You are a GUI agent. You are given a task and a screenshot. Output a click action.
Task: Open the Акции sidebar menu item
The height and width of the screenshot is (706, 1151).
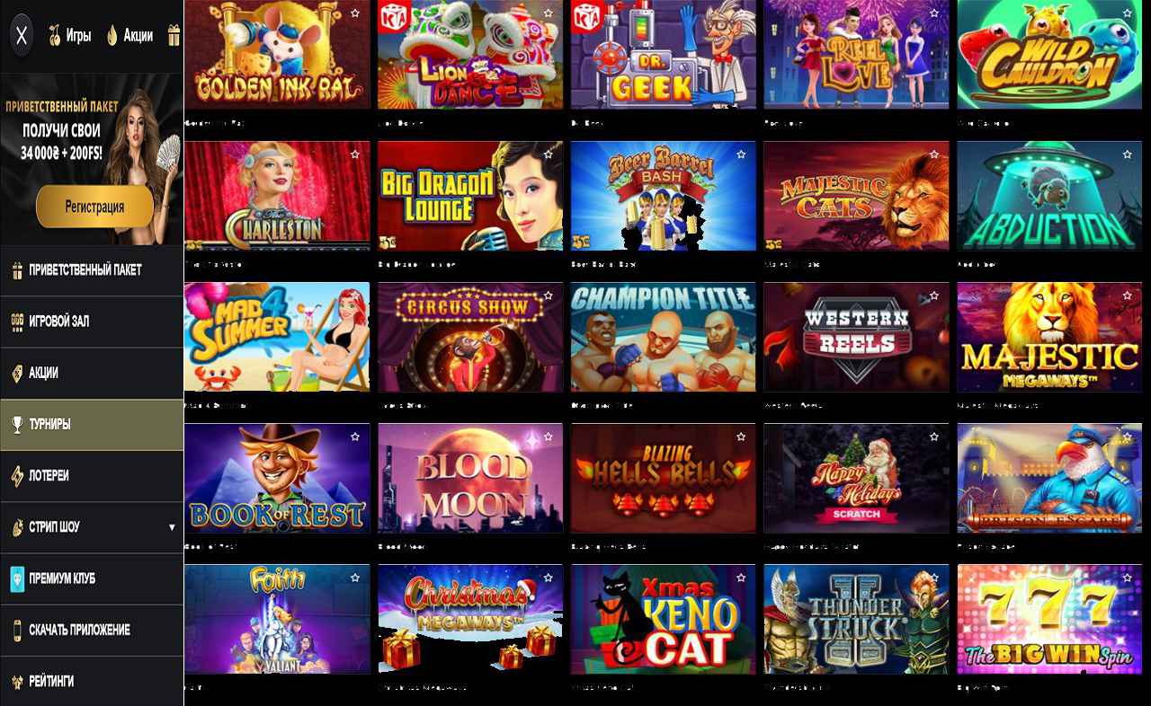tap(92, 373)
